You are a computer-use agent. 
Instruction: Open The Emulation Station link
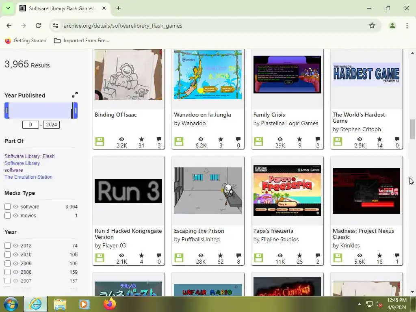(x=28, y=177)
